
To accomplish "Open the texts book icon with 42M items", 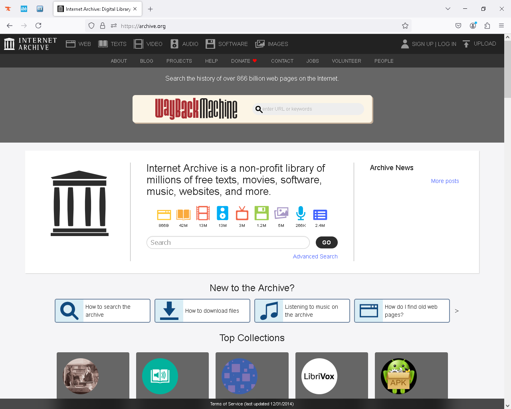I will [x=183, y=214].
